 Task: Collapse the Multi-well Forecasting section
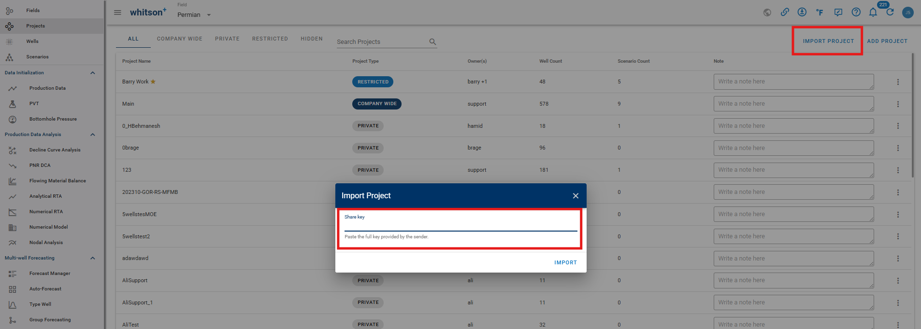93,258
